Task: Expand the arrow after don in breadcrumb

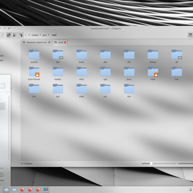Action: [x=49, y=35]
